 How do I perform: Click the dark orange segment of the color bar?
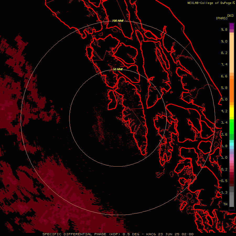(x=232, y=90)
